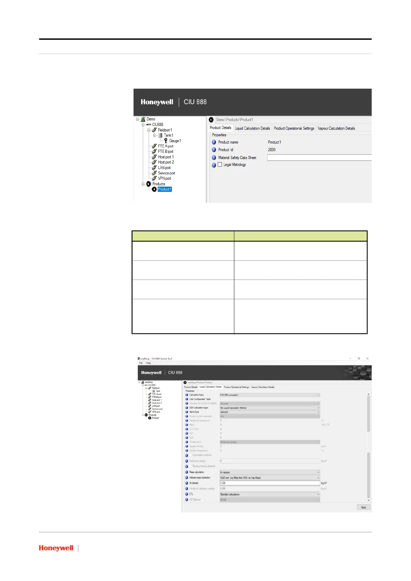Select Fieldport in the anything tree
This screenshot has width=411, height=581.
pos(156,388)
